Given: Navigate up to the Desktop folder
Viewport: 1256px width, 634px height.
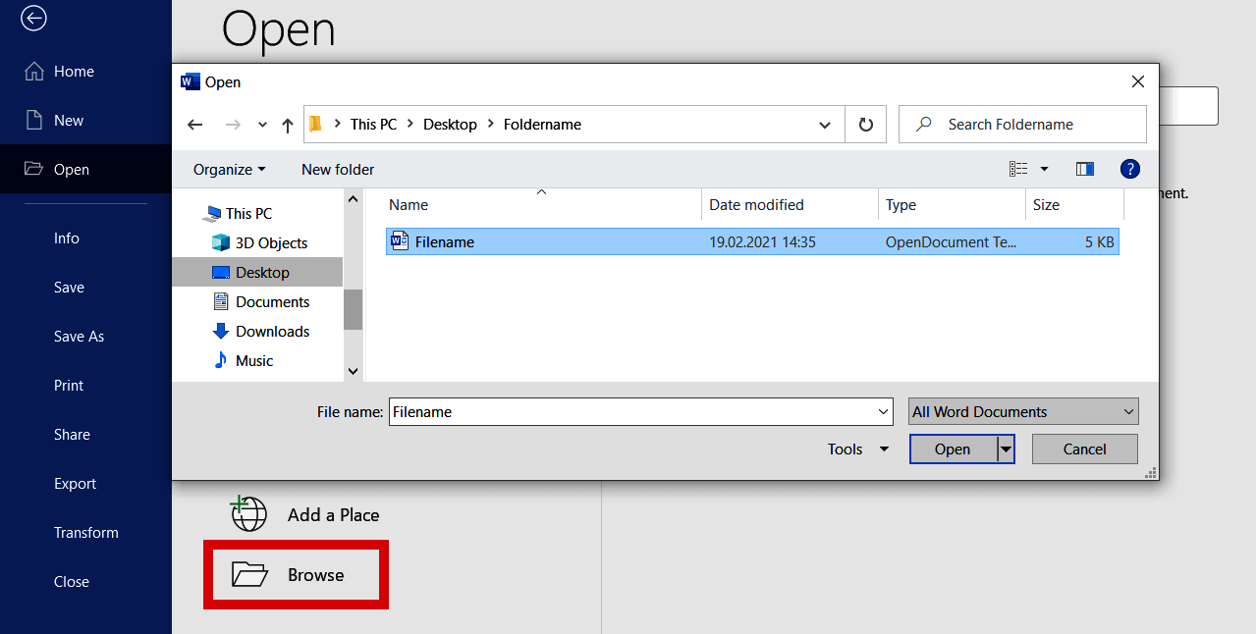Looking at the screenshot, I should 287,124.
